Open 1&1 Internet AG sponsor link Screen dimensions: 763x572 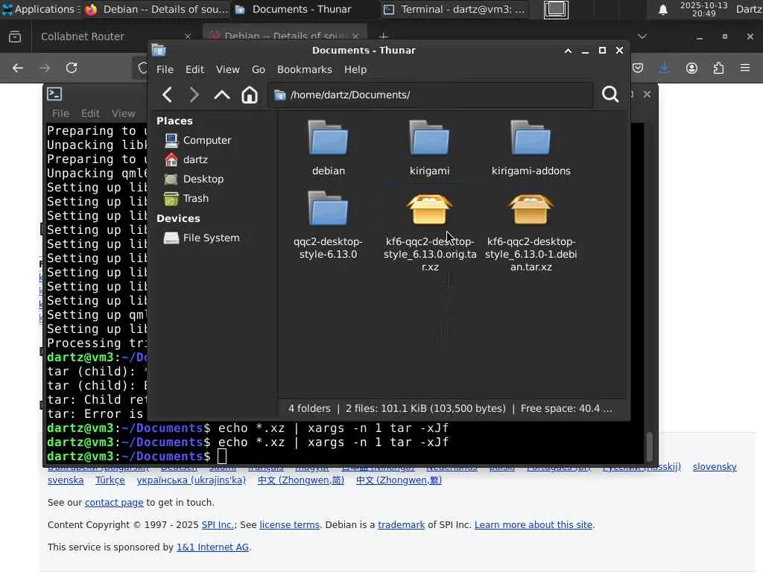point(212,547)
